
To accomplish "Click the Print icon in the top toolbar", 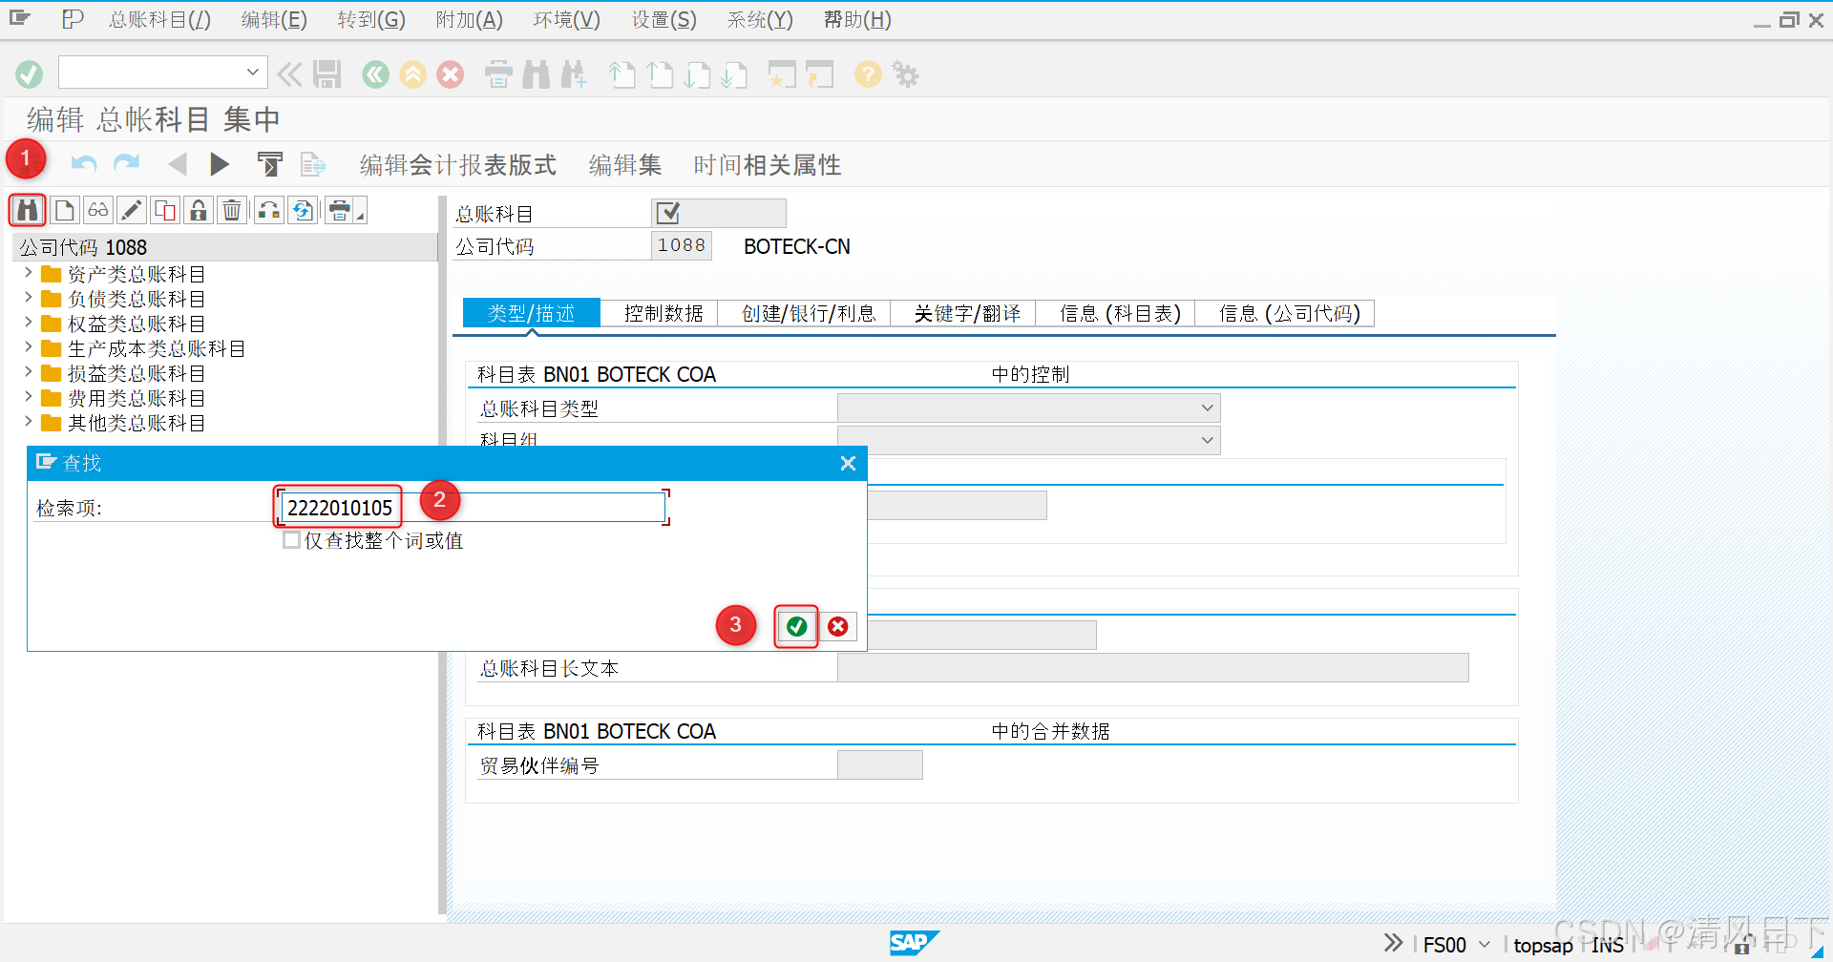I will click(497, 73).
